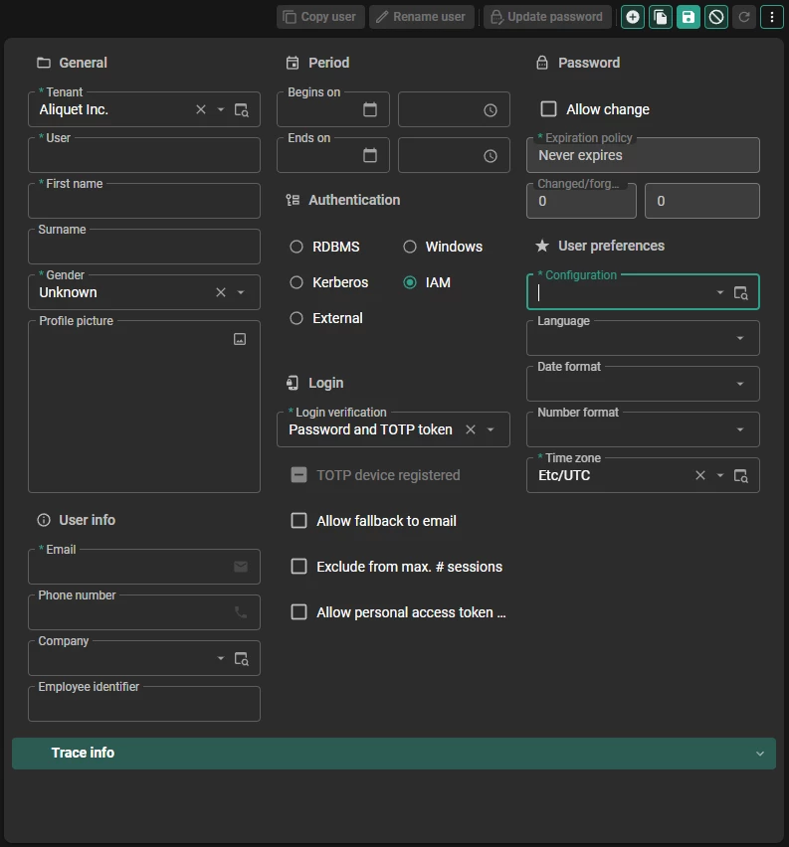Click the add new record icon

coord(633,17)
